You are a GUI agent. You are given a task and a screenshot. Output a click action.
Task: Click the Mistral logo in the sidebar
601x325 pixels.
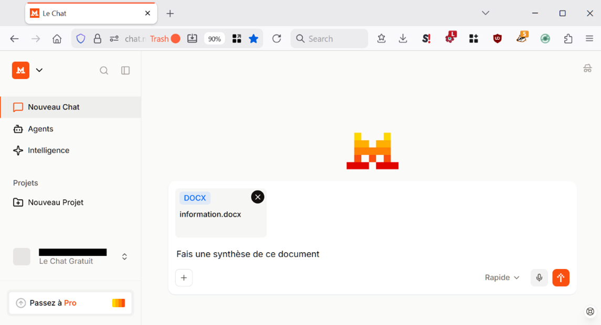(x=20, y=70)
